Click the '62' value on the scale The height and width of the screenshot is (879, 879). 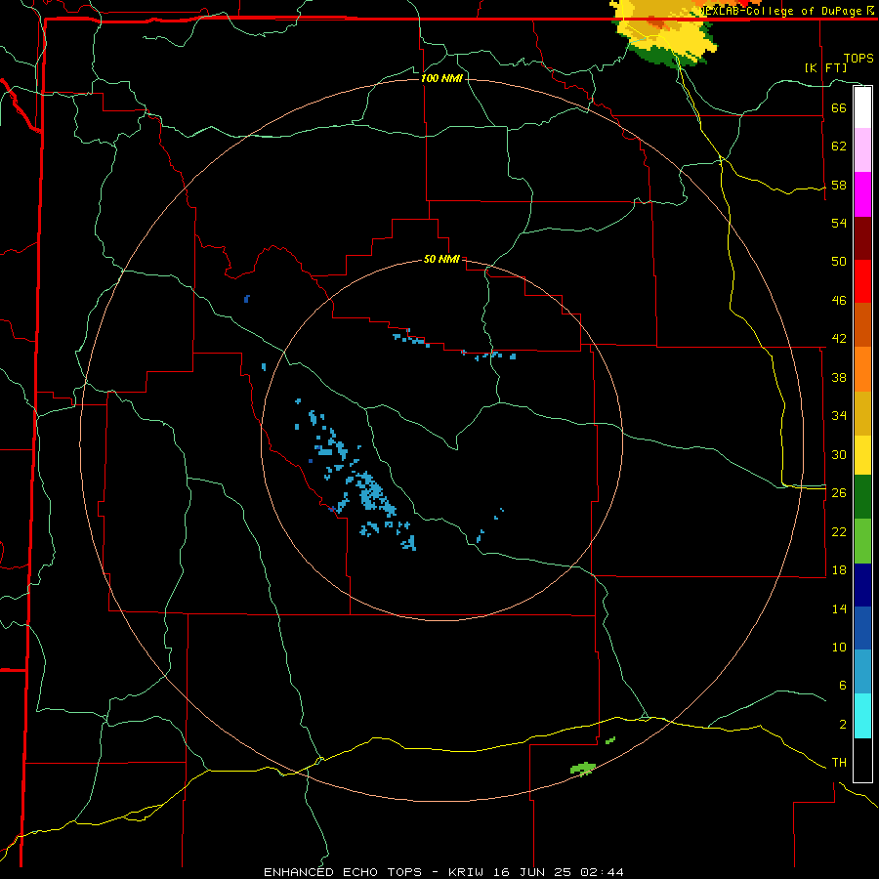point(839,146)
